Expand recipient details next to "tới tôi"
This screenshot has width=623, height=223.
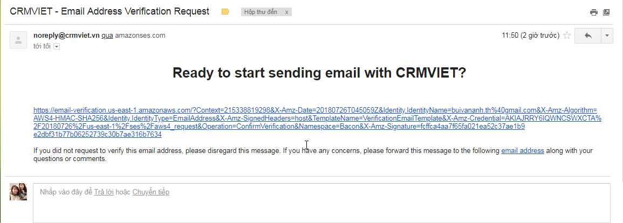(56, 47)
